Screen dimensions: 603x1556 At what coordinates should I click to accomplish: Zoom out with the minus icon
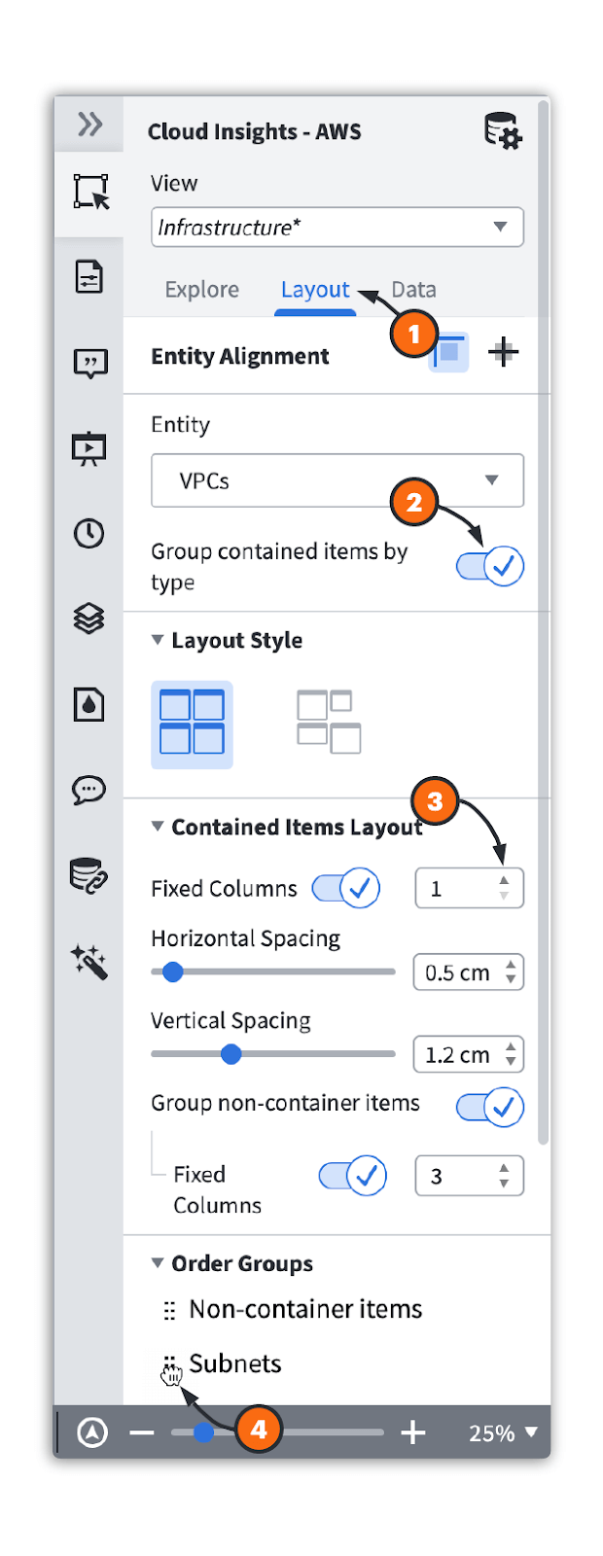[142, 1432]
